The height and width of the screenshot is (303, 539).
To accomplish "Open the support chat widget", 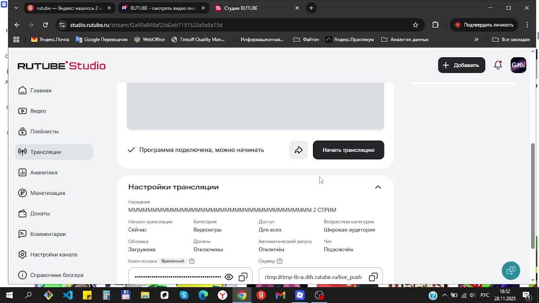I will (x=511, y=270).
